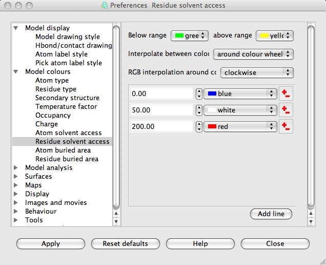
Task: Click the tree panel scrollbar up arrow
Action: click(x=116, y=214)
